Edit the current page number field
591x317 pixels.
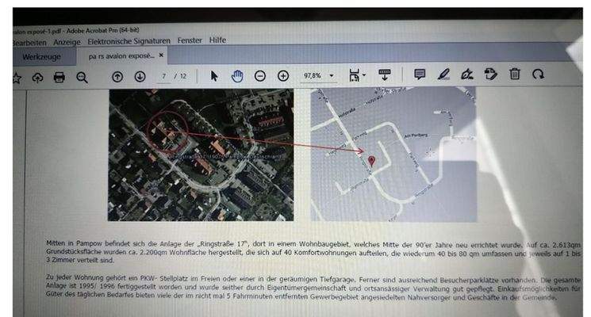(x=163, y=76)
